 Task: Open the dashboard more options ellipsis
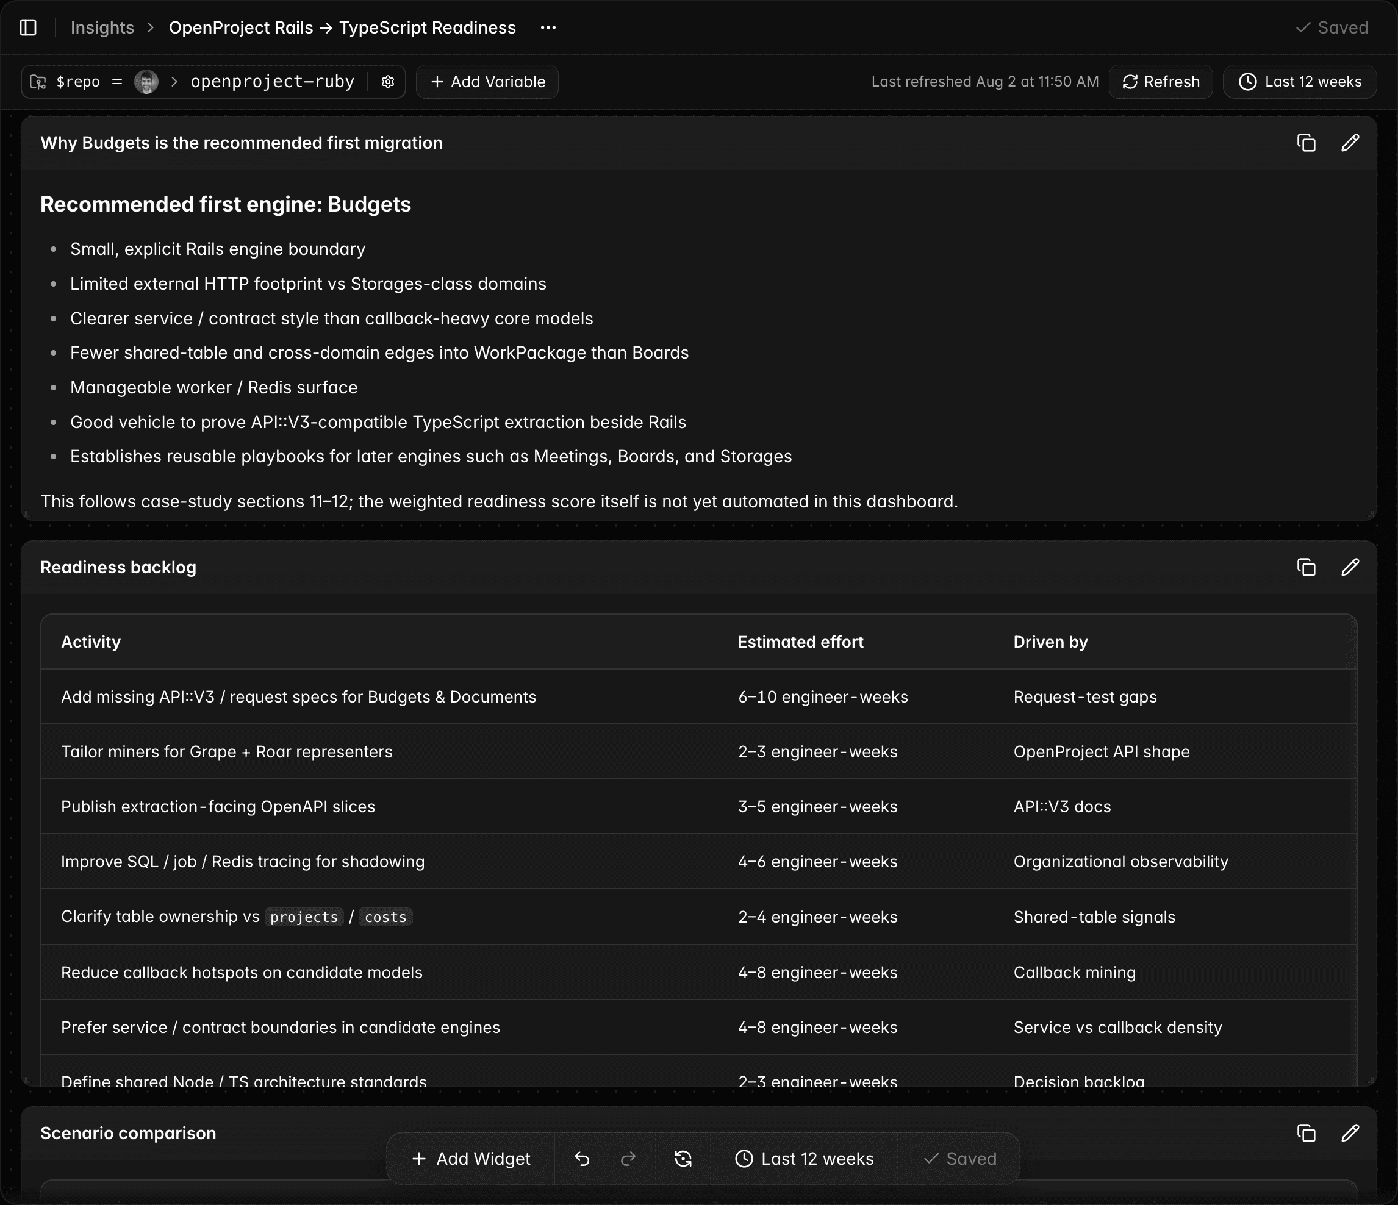pos(548,27)
